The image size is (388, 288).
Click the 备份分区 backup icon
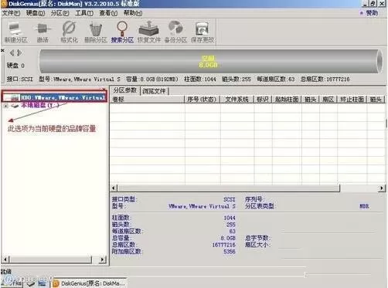(175, 32)
